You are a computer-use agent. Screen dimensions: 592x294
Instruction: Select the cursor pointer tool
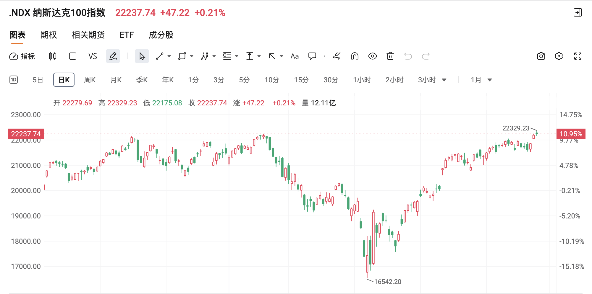pos(142,56)
